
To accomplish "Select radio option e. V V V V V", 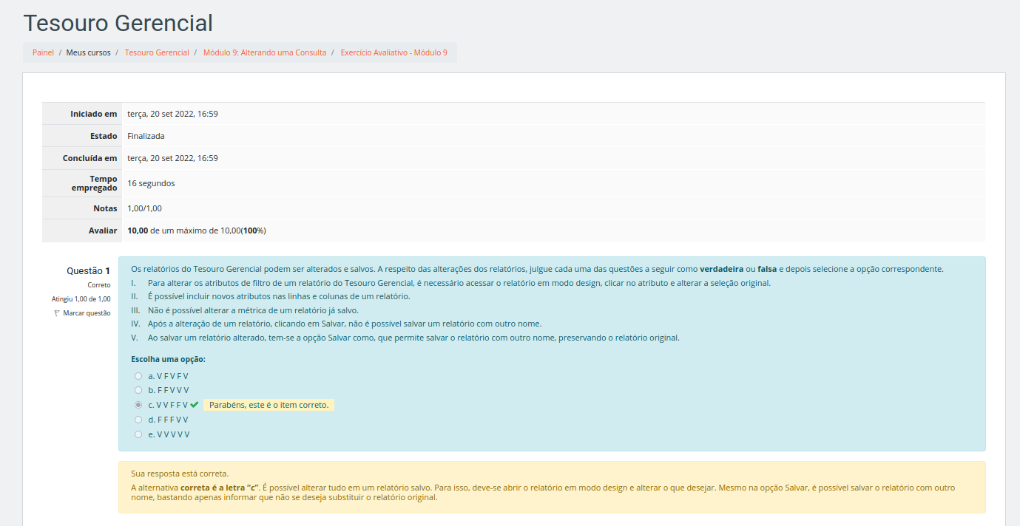I will click(x=138, y=434).
